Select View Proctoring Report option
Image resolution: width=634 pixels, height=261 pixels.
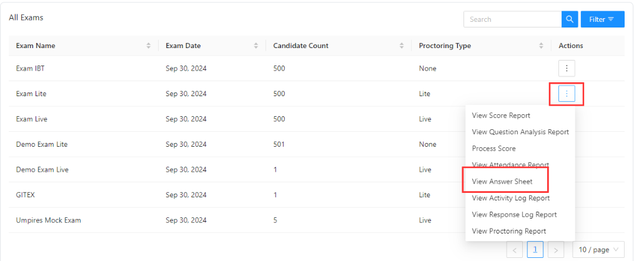pos(509,231)
